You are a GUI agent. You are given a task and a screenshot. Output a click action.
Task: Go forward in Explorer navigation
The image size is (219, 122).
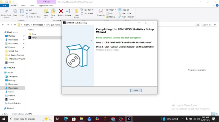[8, 25]
